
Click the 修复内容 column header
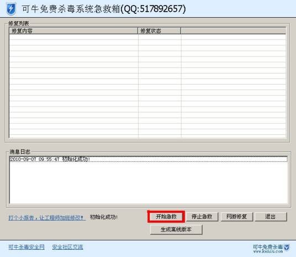pyautogui.click(x=73, y=31)
